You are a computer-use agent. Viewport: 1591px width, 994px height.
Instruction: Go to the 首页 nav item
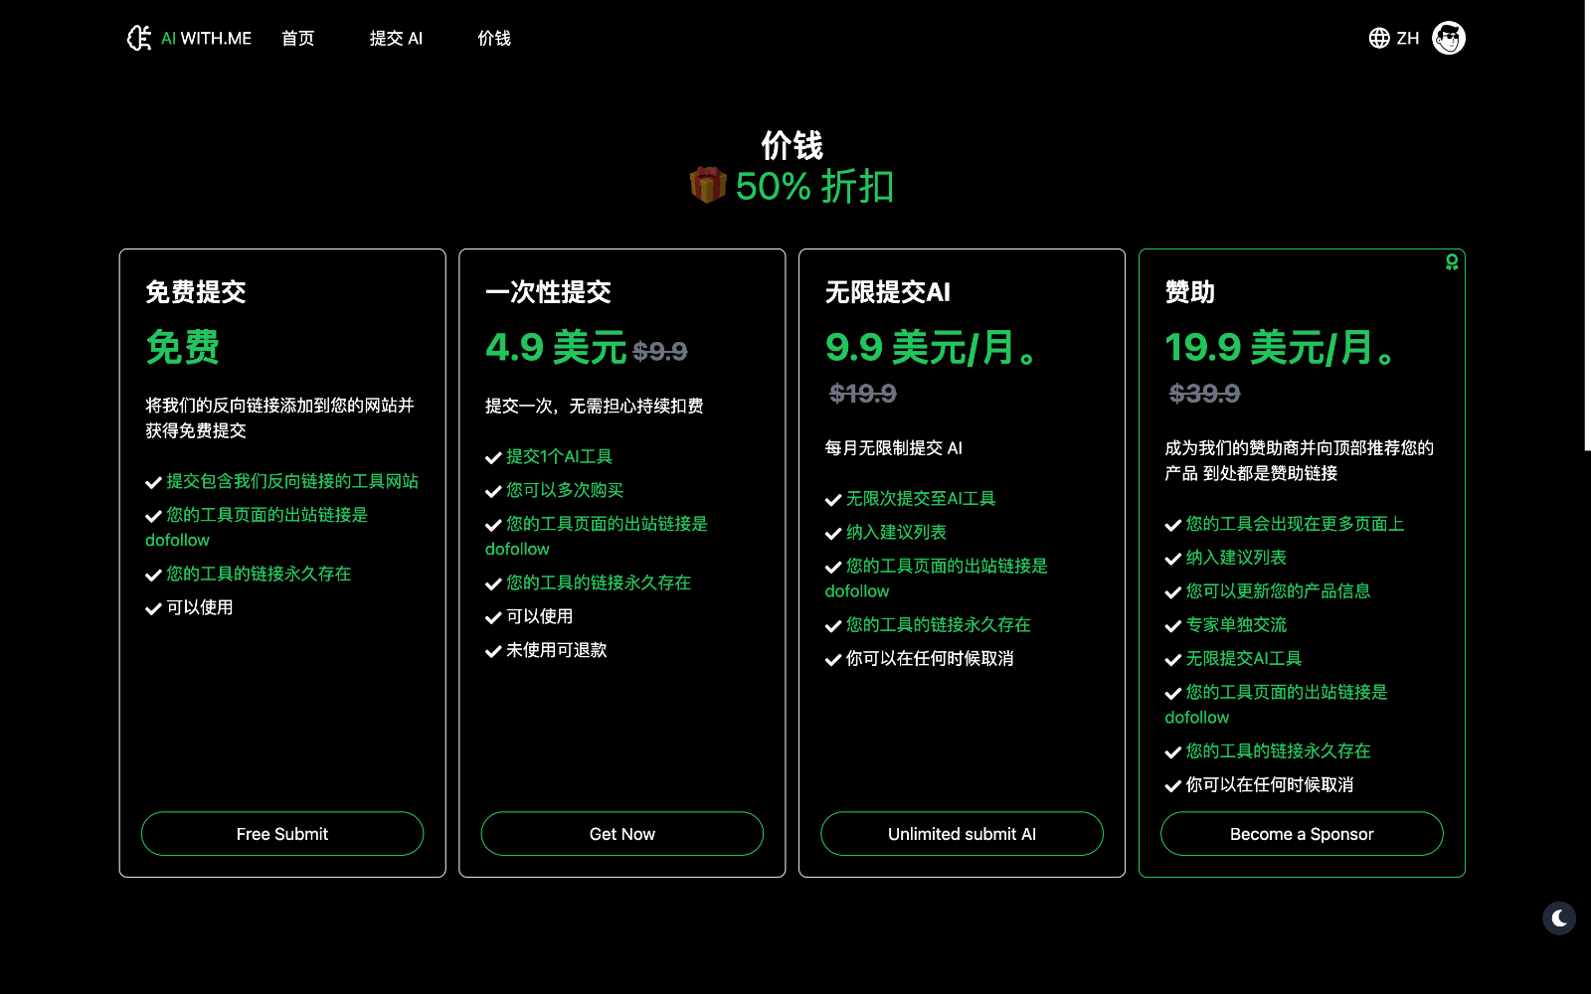297,38
